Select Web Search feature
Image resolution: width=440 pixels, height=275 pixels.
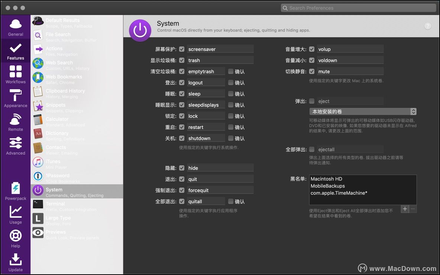(x=77, y=65)
